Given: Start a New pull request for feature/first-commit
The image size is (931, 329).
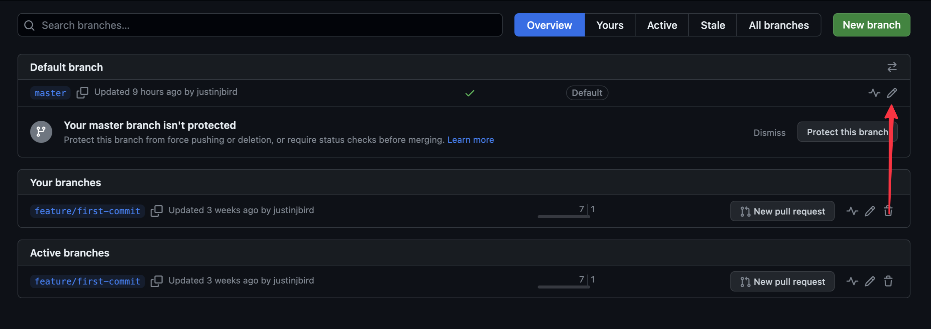Looking at the screenshot, I should click(x=782, y=211).
